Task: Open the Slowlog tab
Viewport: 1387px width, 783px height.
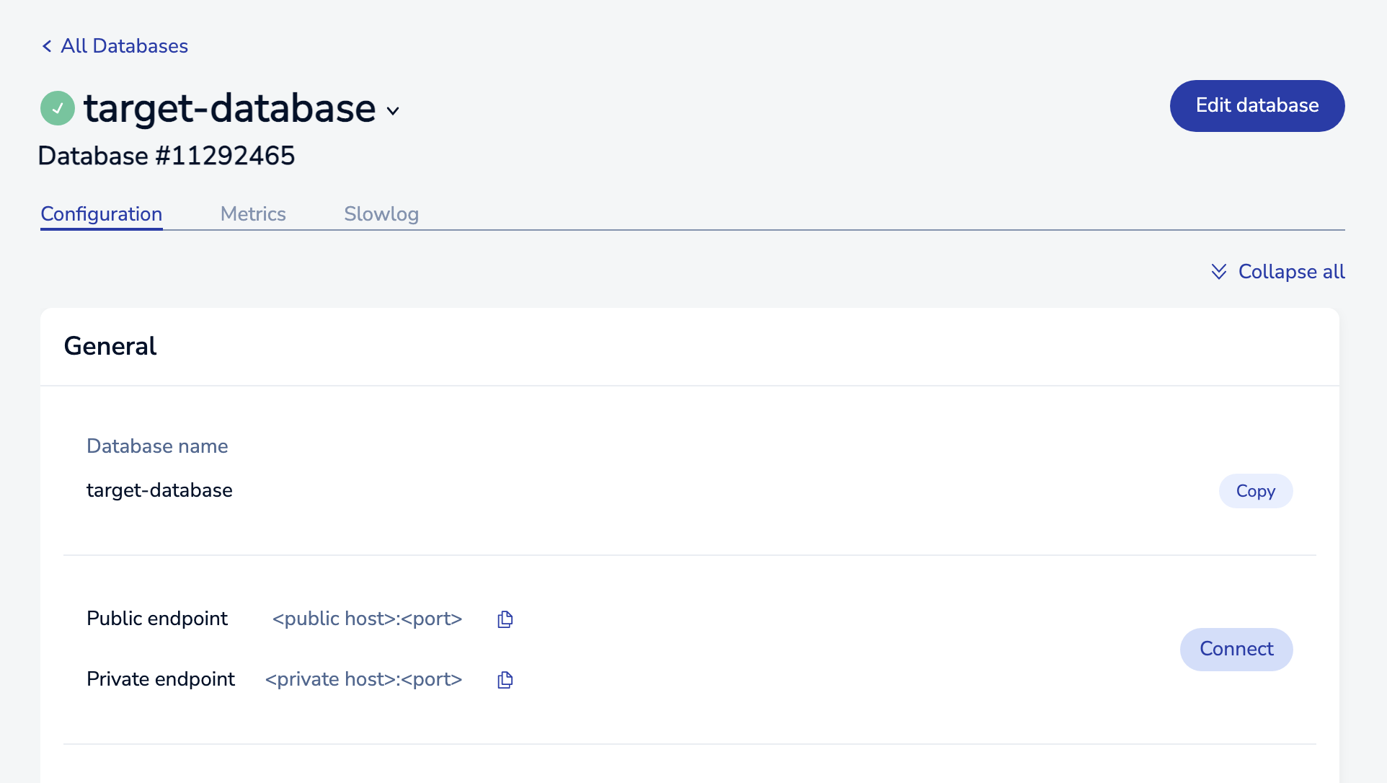Action: [381, 214]
